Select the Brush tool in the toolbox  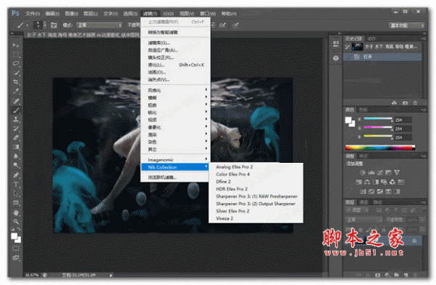click(x=16, y=111)
